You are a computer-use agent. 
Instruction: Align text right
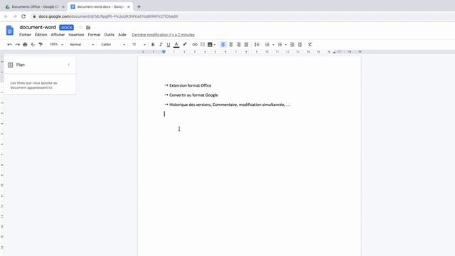239,44
